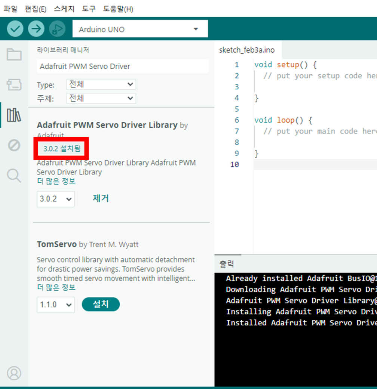Open the Sketchbook folder icon

tap(14, 55)
